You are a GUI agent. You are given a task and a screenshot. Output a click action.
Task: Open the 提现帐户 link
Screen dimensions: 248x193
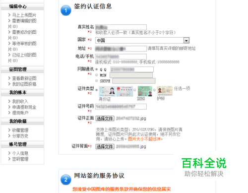click(20, 113)
